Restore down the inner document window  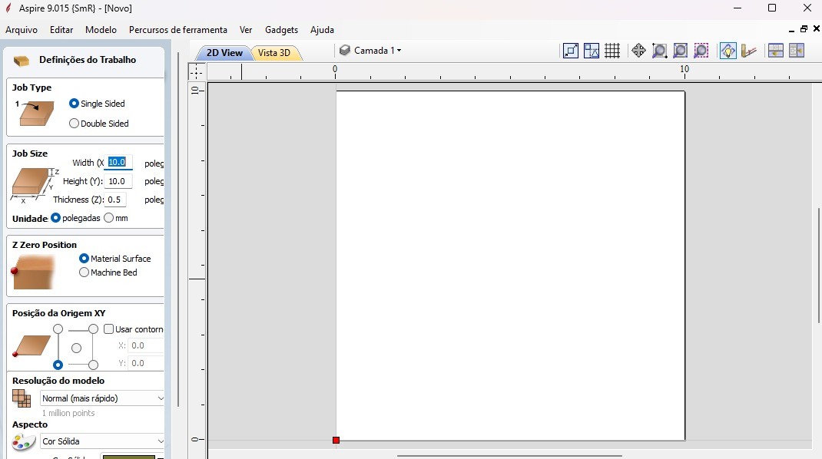tap(804, 29)
